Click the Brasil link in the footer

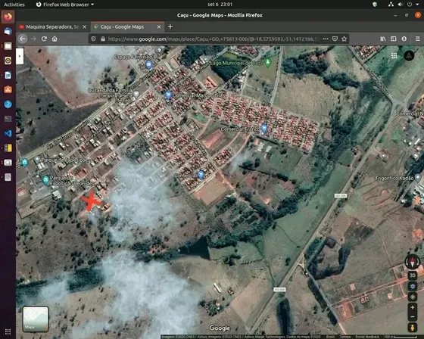click(330, 337)
